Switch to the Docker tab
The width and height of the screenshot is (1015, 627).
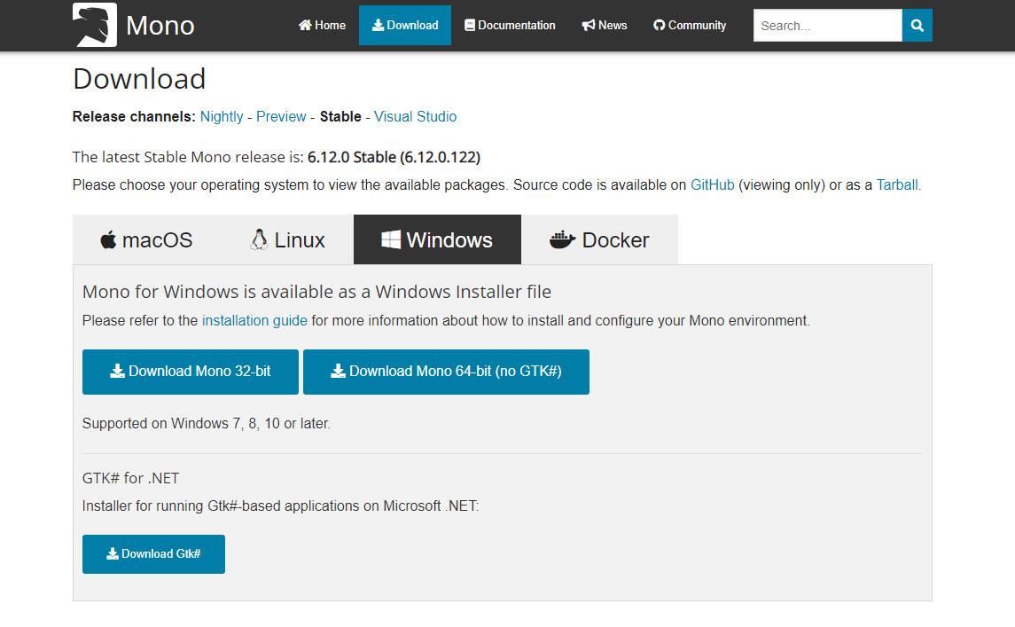tap(599, 239)
